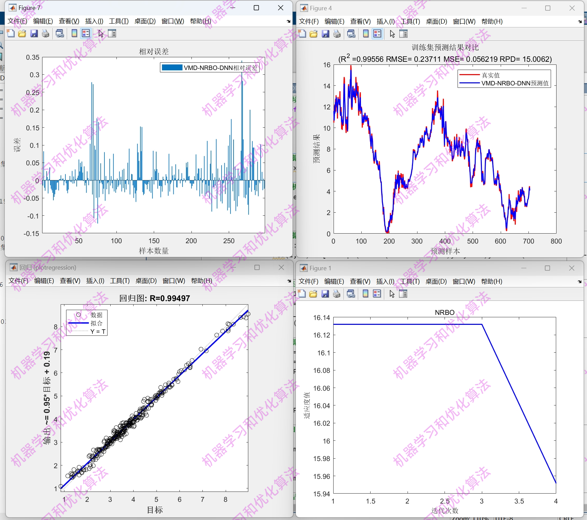Click Link Plot icon in Figure 1 toolbar
The image size is (587, 520).
coord(351,294)
